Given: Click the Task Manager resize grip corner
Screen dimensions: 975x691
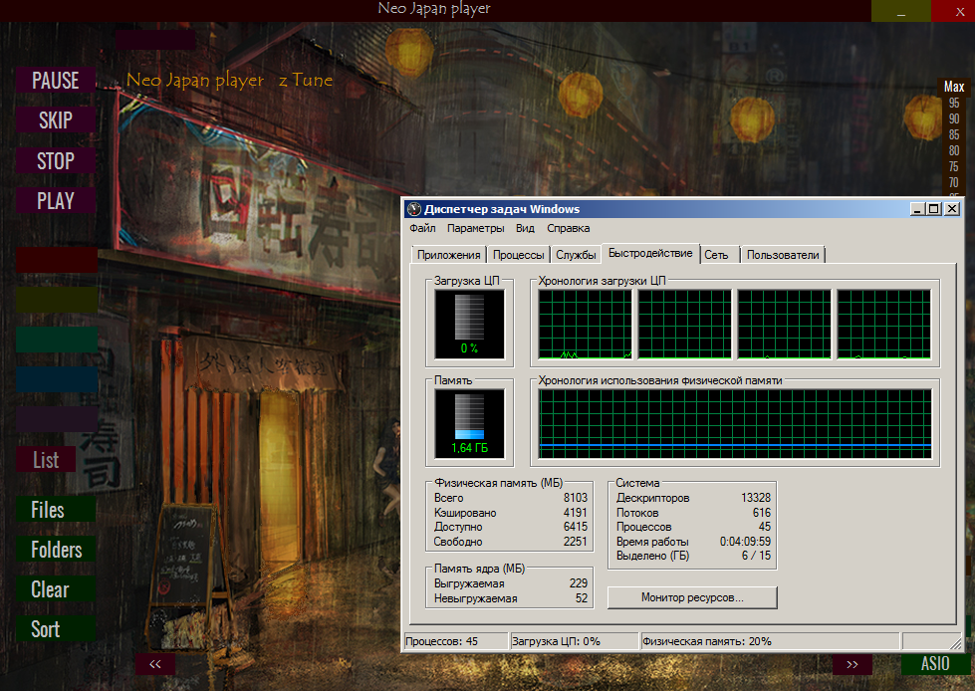Looking at the screenshot, I should pyautogui.click(x=955, y=642).
